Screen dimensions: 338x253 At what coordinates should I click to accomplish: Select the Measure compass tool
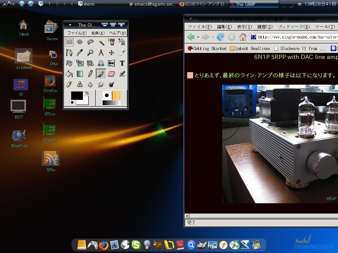(x=101, y=52)
